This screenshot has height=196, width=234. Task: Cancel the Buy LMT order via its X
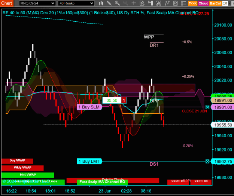(x=207, y=161)
